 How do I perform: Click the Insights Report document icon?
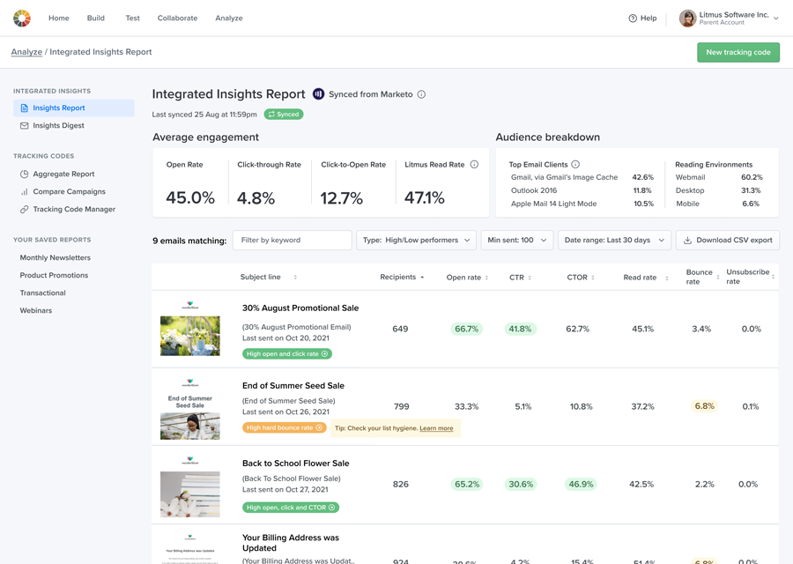(x=25, y=108)
